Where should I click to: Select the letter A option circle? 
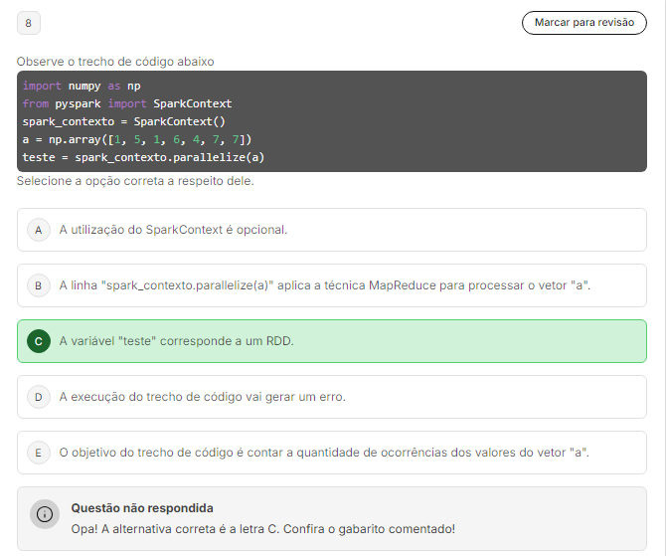coord(38,230)
